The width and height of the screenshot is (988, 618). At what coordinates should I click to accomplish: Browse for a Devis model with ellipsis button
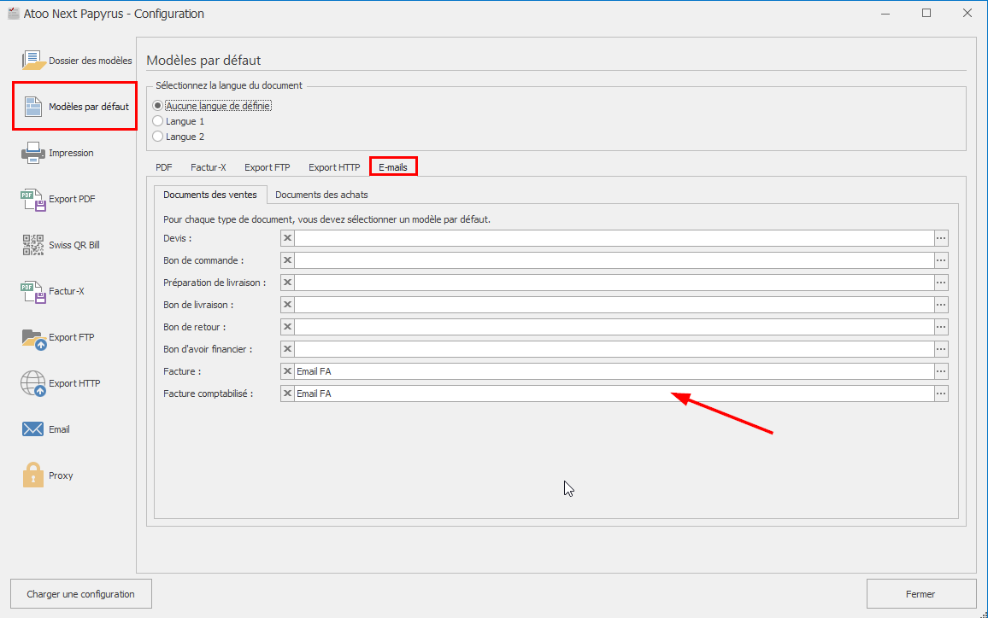click(941, 238)
